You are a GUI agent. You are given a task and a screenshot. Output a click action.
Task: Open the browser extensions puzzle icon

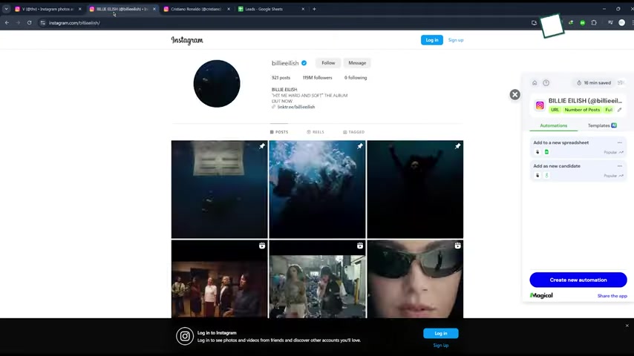point(594,23)
